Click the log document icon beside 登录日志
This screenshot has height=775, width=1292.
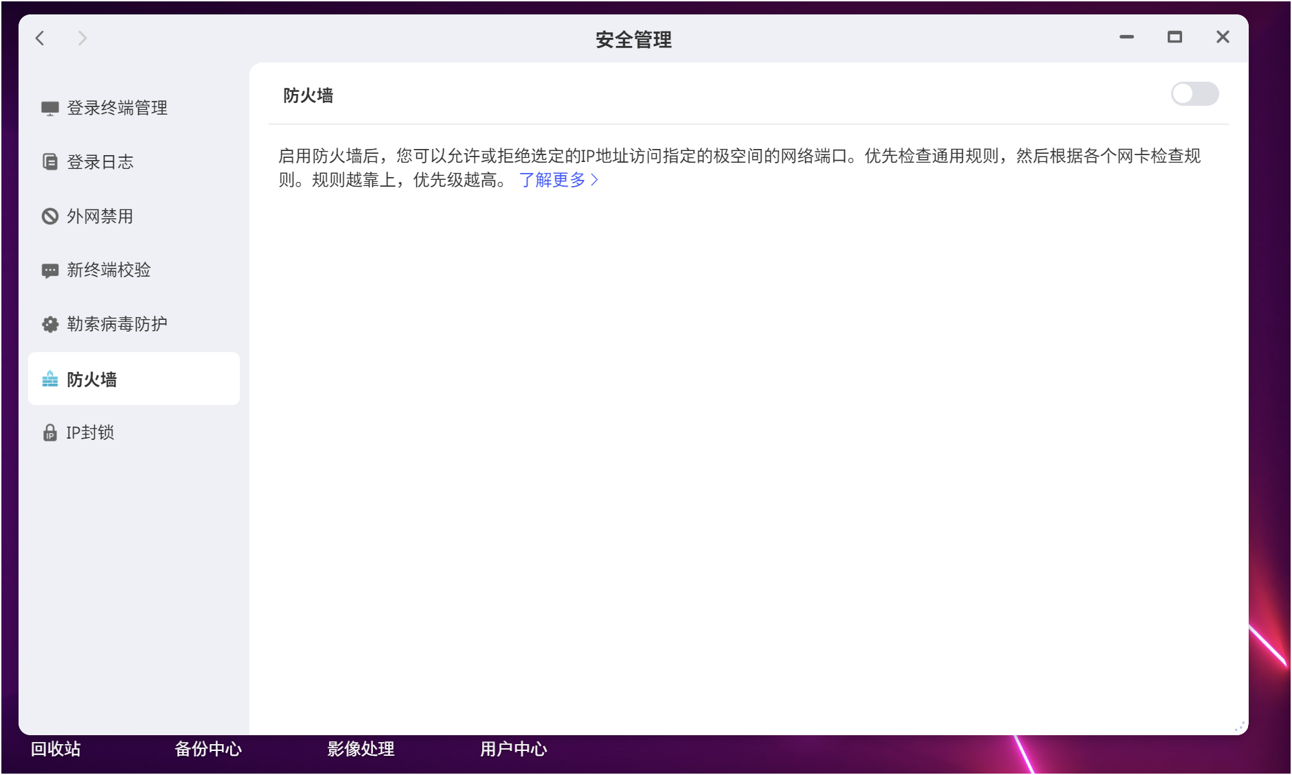[x=50, y=162]
